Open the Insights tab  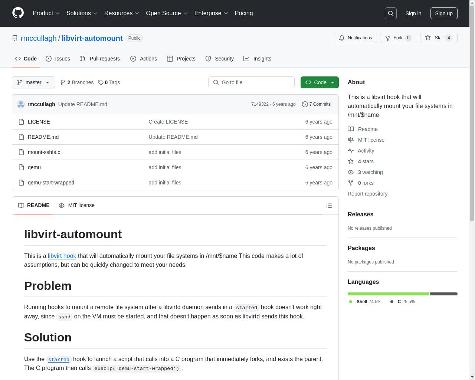coord(258,59)
